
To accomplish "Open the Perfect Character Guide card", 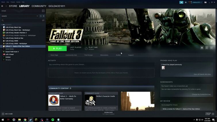I will tap(101, 101).
